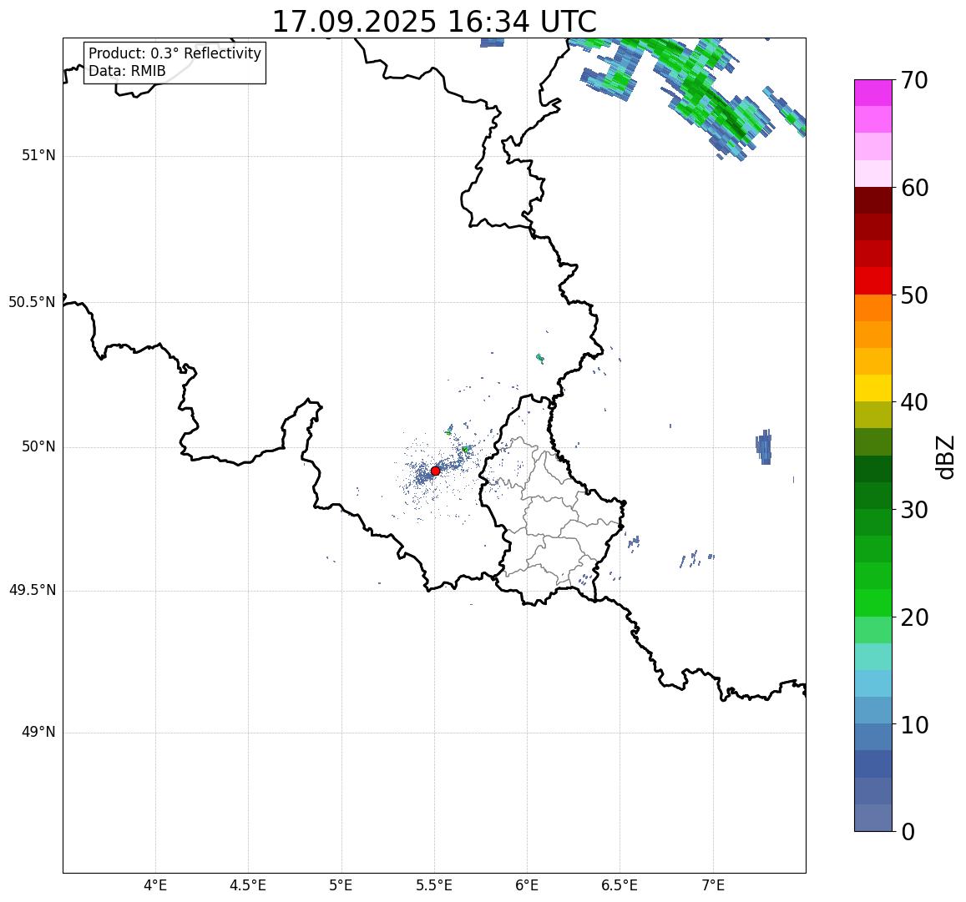
Task: Click the '5.5°E' longitude label
Action: (434, 885)
